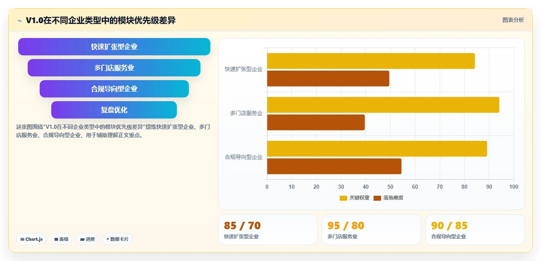Toggle the 关键权重 legend swatch

(x=343, y=198)
